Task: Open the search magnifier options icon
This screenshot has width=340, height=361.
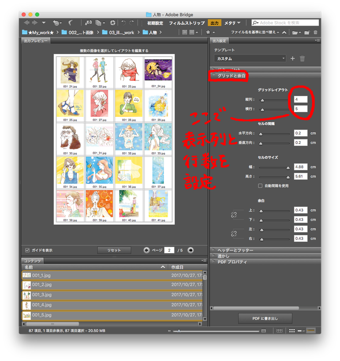Action: pos(255,23)
